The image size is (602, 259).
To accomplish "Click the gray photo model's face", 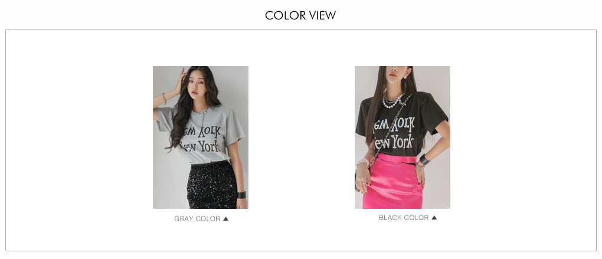I will (197, 86).
